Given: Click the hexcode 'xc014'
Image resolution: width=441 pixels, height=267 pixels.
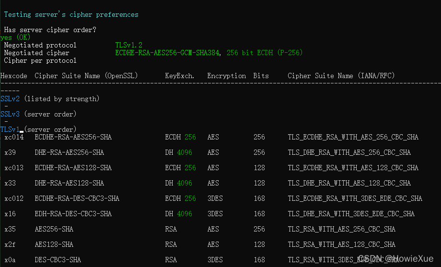Looking at the screenshot, I should (14, 137).
